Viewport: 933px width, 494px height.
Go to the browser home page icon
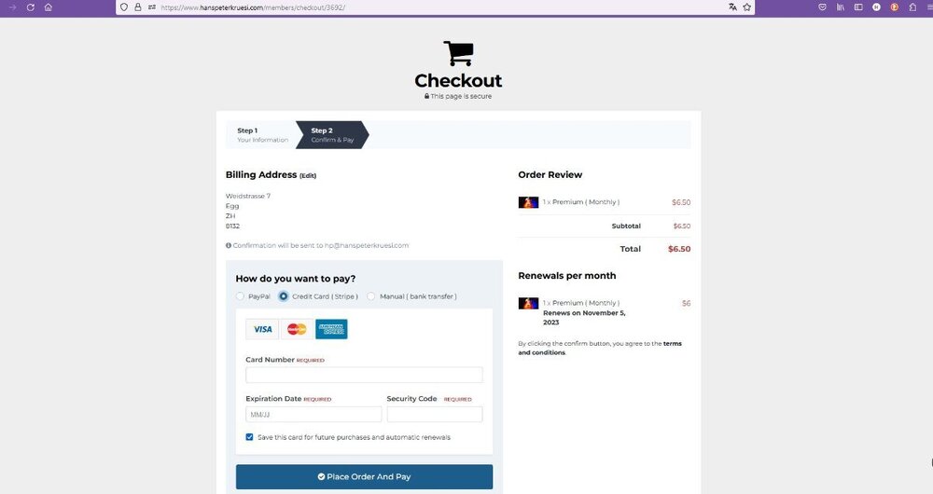49,7
